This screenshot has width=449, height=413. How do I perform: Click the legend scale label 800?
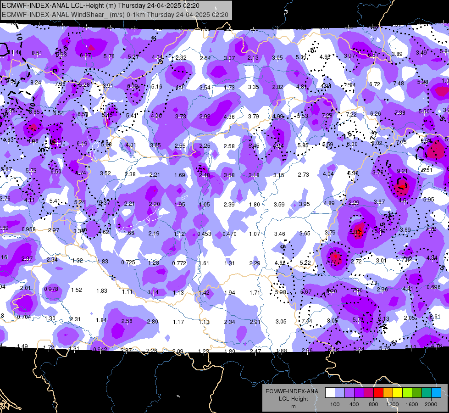(x=373, y=404)
